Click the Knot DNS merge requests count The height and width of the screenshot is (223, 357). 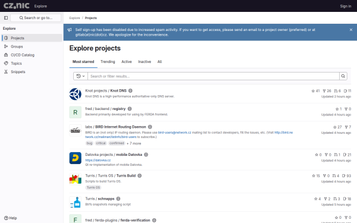[x=337, y=91]
